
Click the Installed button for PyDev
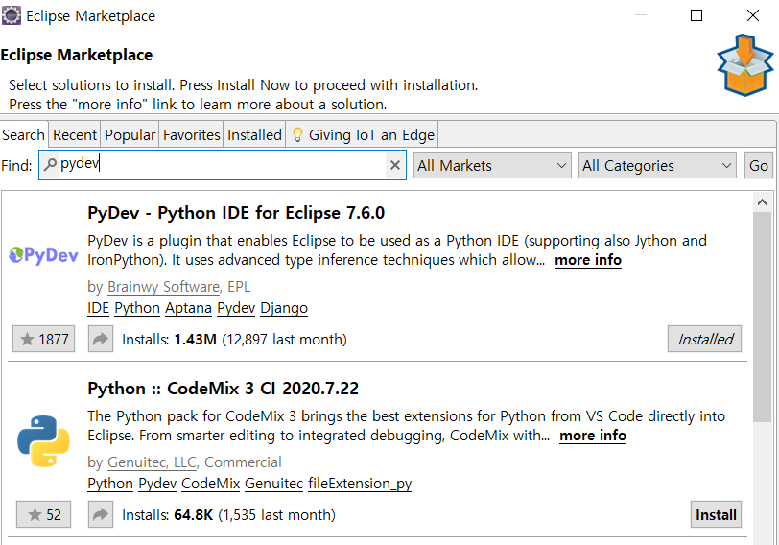coord(704,339)
